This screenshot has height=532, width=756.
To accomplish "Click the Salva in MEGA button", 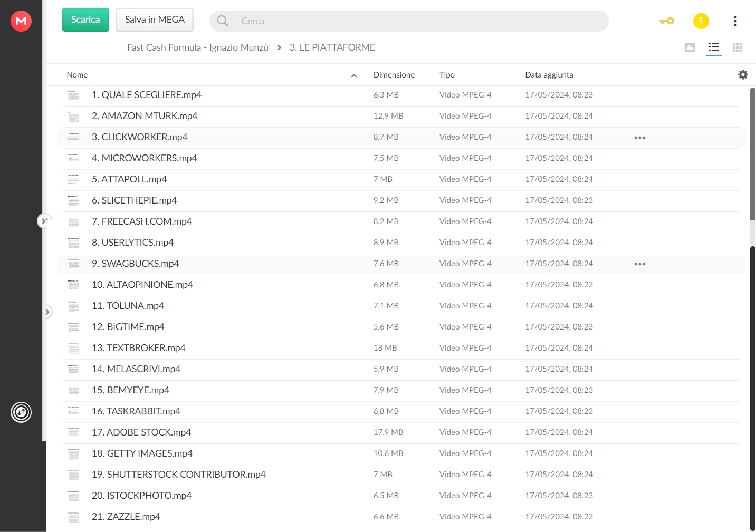I will point(155,20).
